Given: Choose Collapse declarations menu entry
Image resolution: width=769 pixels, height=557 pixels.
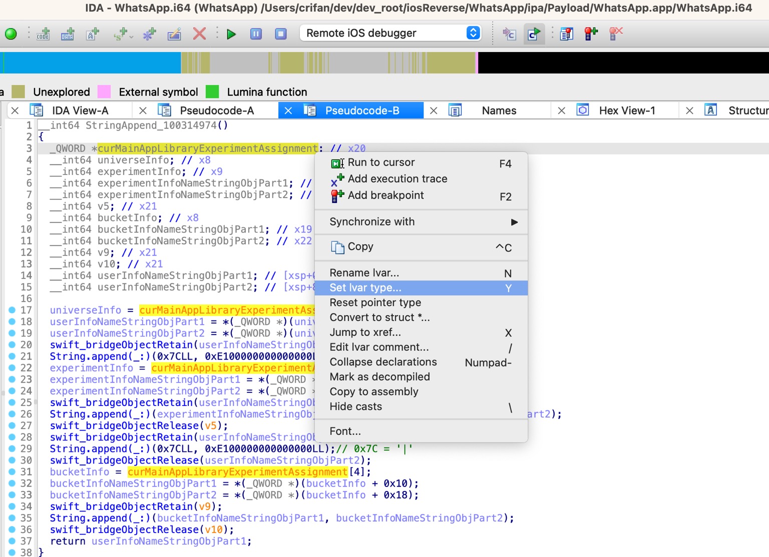Looking at the screenshot, I should [421, 362].
